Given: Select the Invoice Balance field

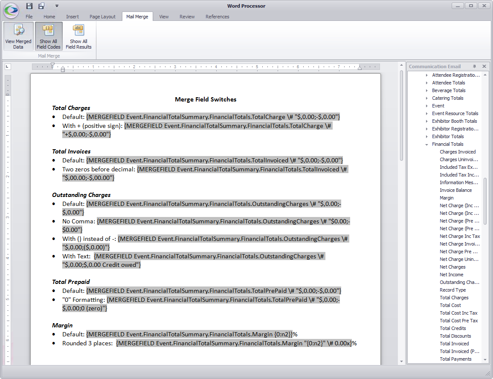Looking at the screenshot, I should 455,190.
